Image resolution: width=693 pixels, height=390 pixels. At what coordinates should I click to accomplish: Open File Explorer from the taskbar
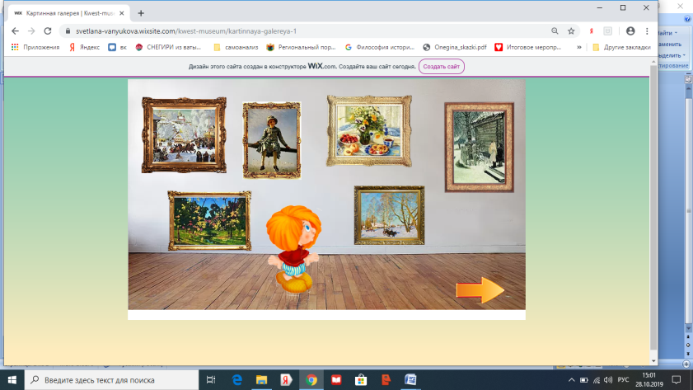coord(262,380)
